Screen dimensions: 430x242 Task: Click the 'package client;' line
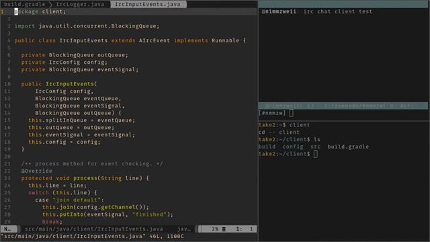[40, 11]
